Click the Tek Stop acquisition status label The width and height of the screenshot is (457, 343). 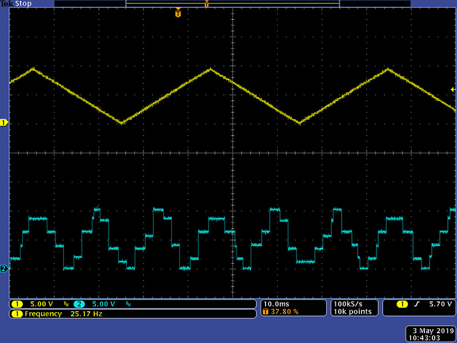[x=15, y=3]
